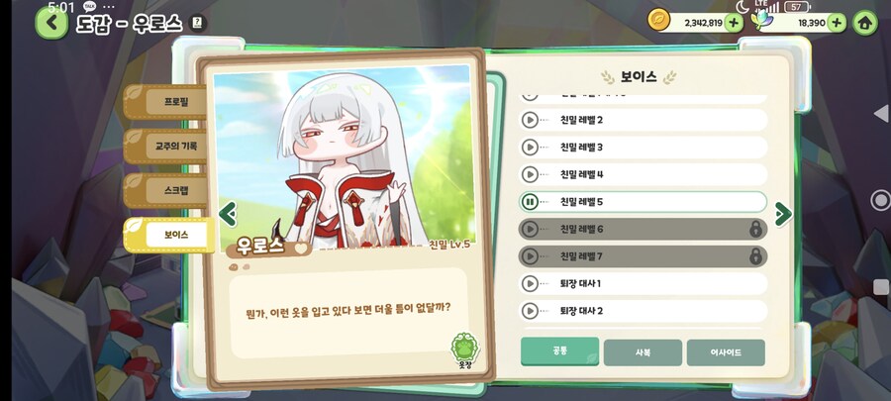Tap the heart icon beside 우로스 name

click(301, 248)
